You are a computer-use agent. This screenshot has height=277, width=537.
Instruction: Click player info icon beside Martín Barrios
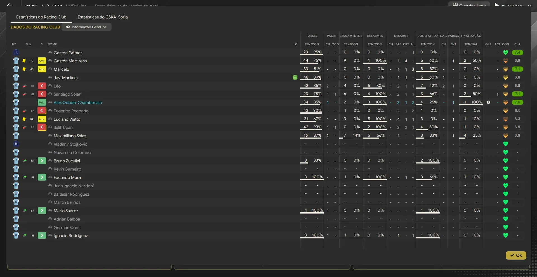tap(50, 202)
